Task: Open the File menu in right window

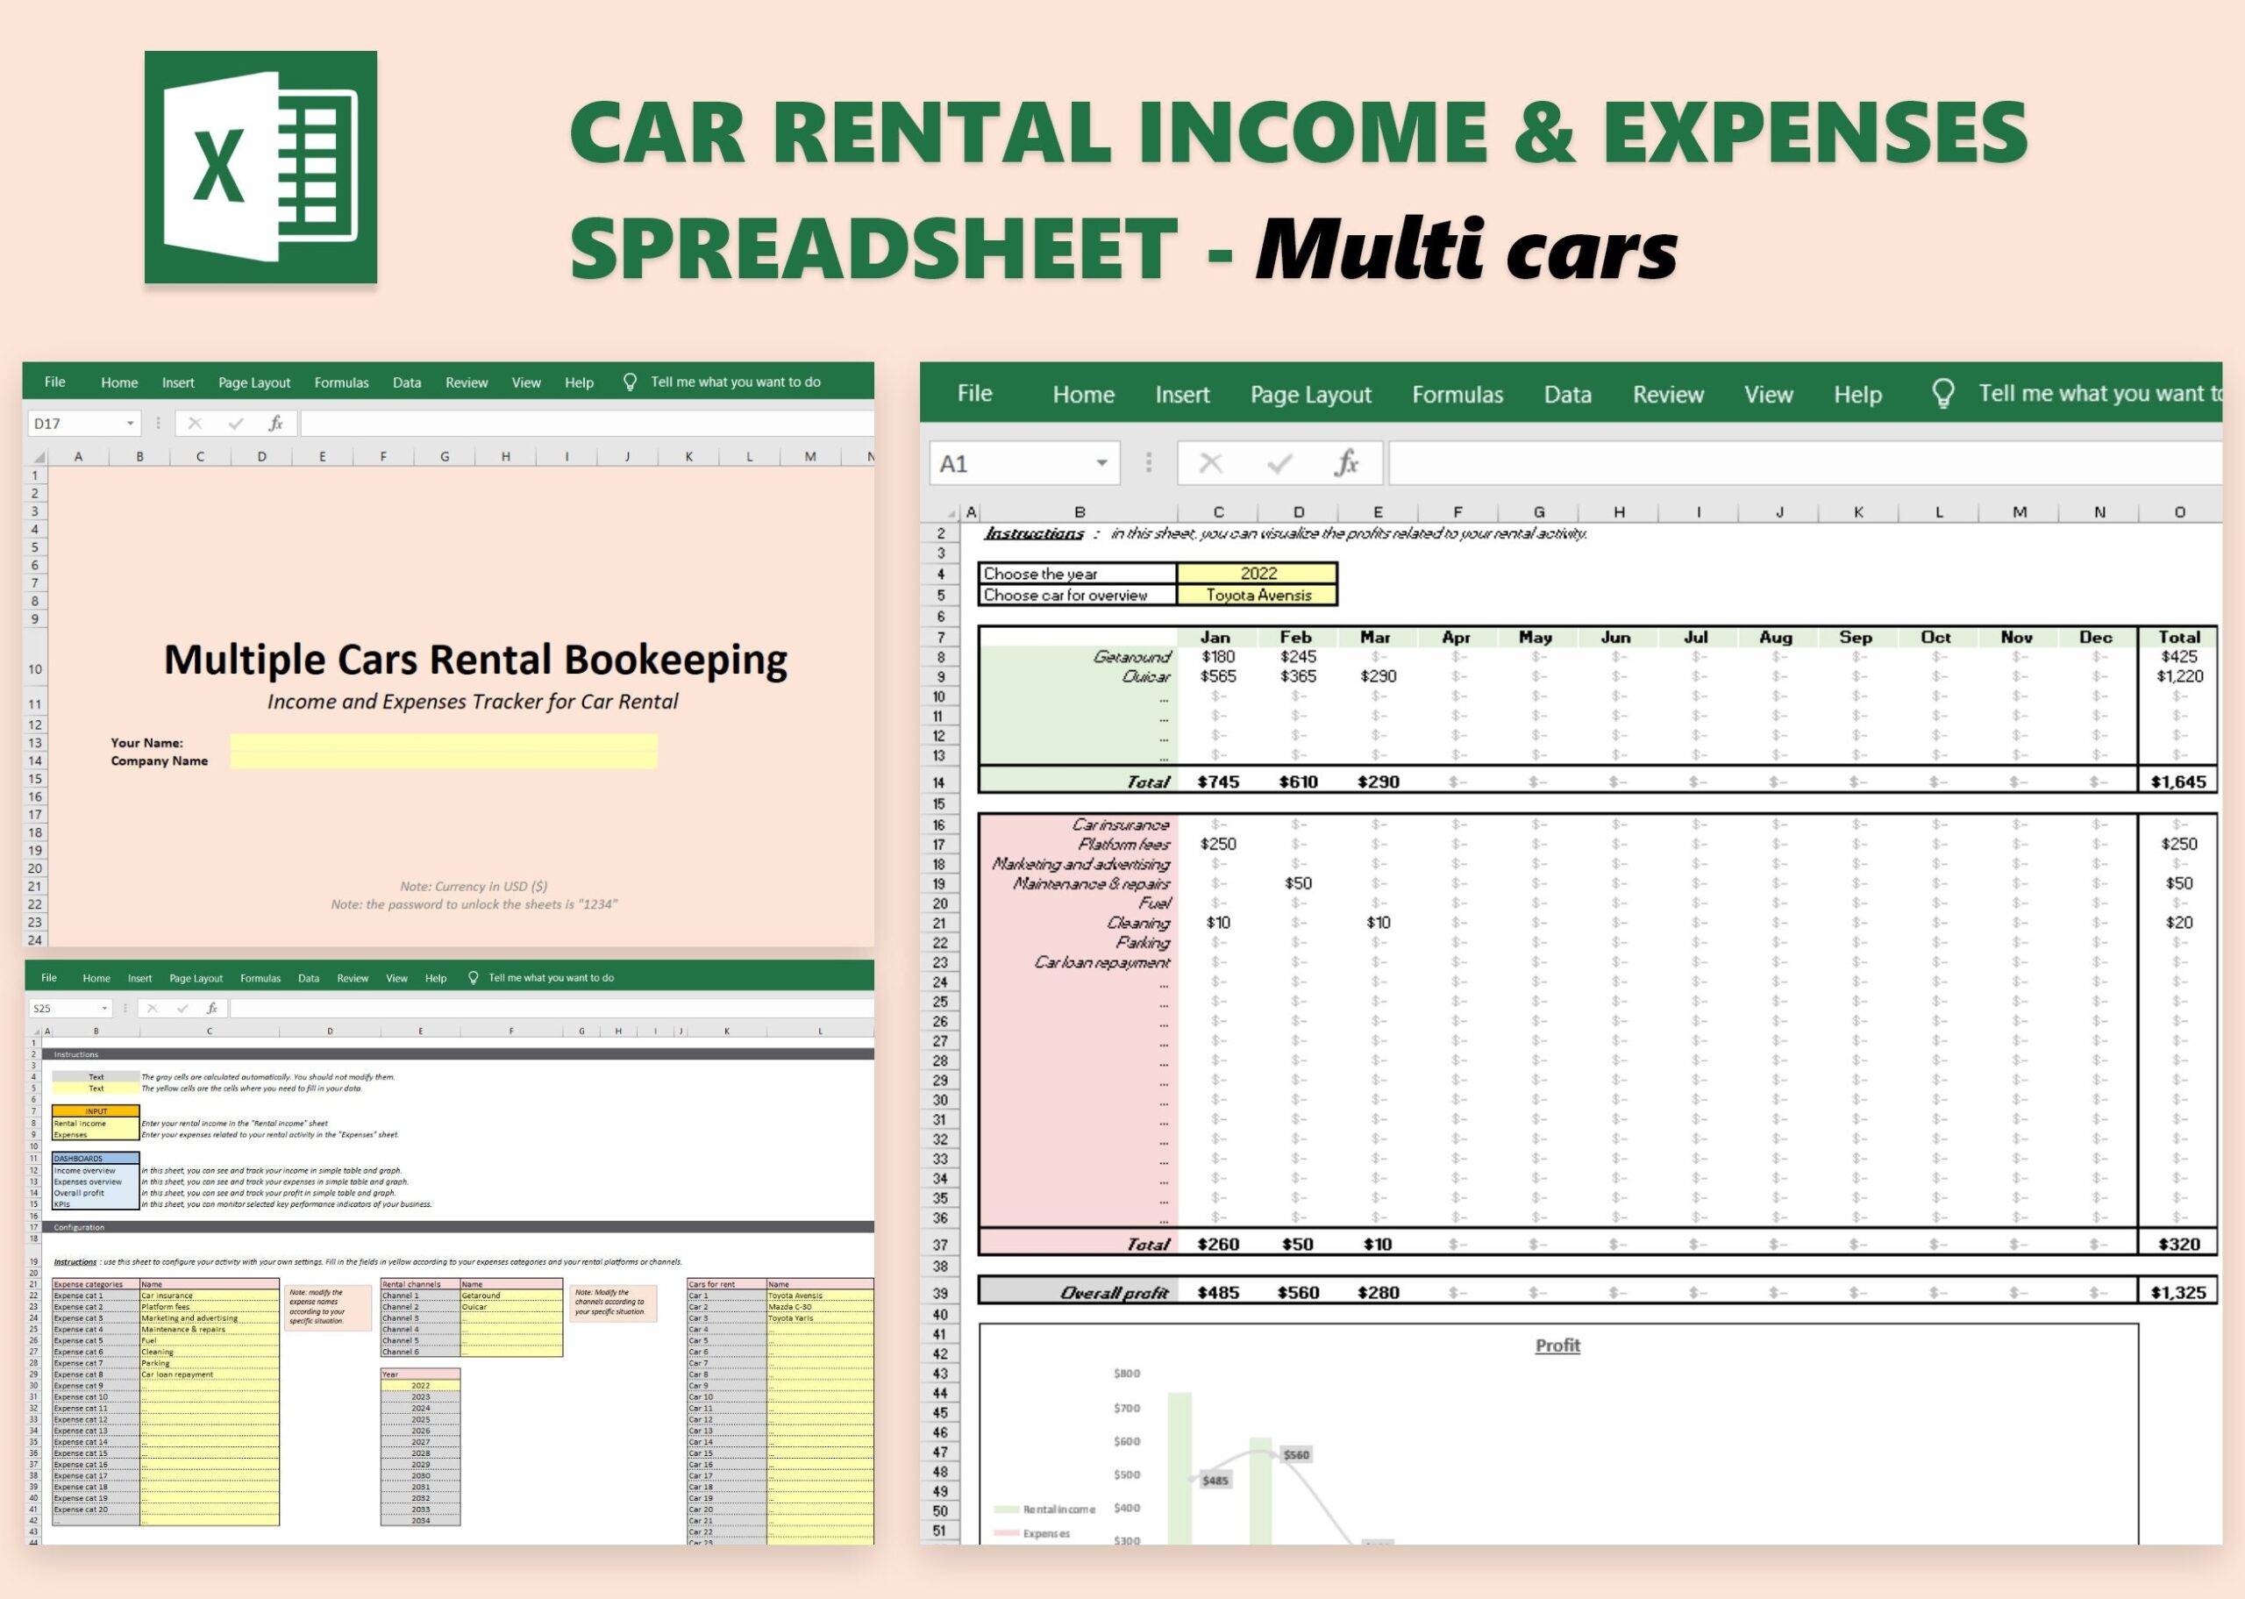Action: pos(974,394)
